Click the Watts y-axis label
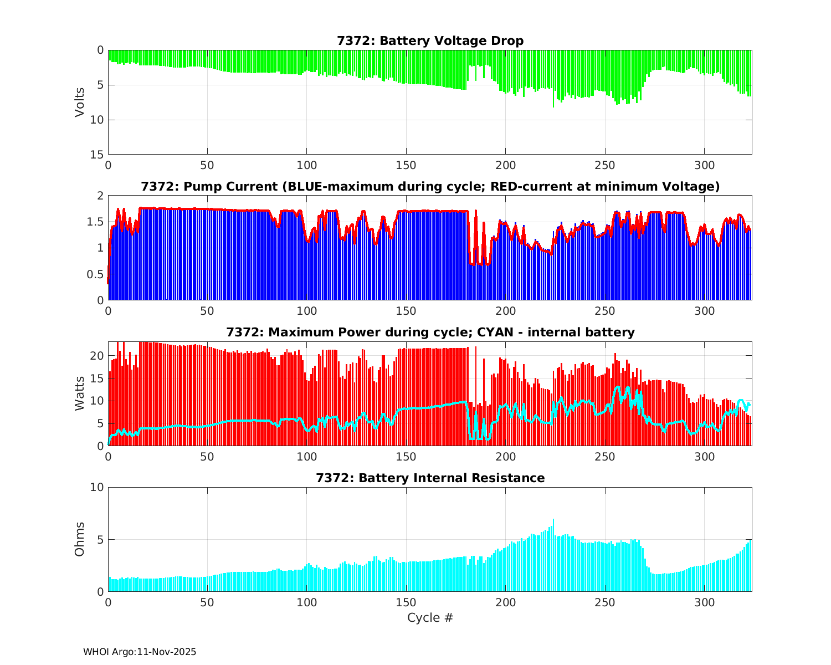The width and height of the screenshot is (831, 665). coord(80,393)
